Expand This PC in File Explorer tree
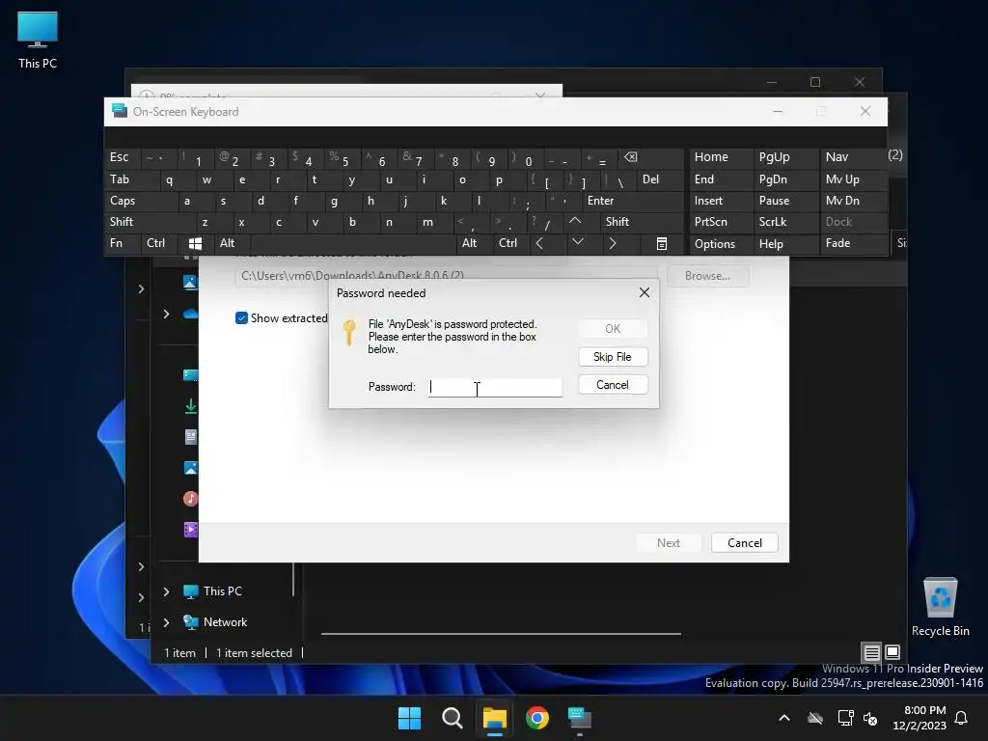The image size is (988, 741). (166, 591)
